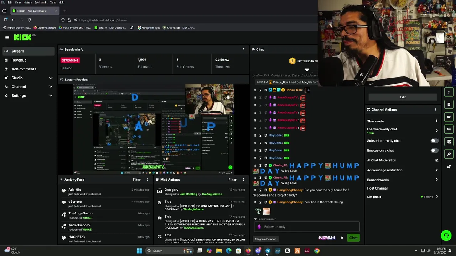
Task: Click the shield icon next to Prince_Don
Action: [x=266, y=90]
